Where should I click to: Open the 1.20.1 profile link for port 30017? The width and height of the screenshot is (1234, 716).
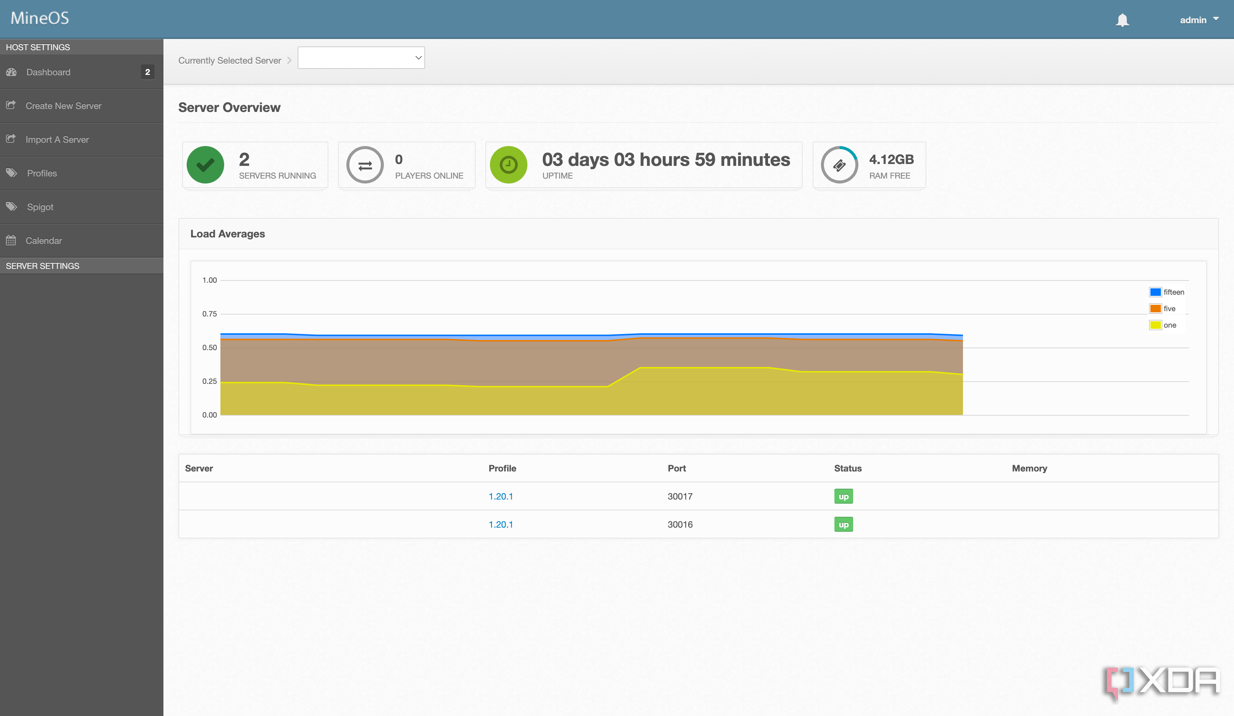pos(500,497)
